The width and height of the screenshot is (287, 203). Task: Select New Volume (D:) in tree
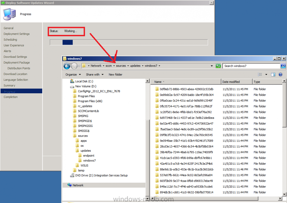pos(86,86)
